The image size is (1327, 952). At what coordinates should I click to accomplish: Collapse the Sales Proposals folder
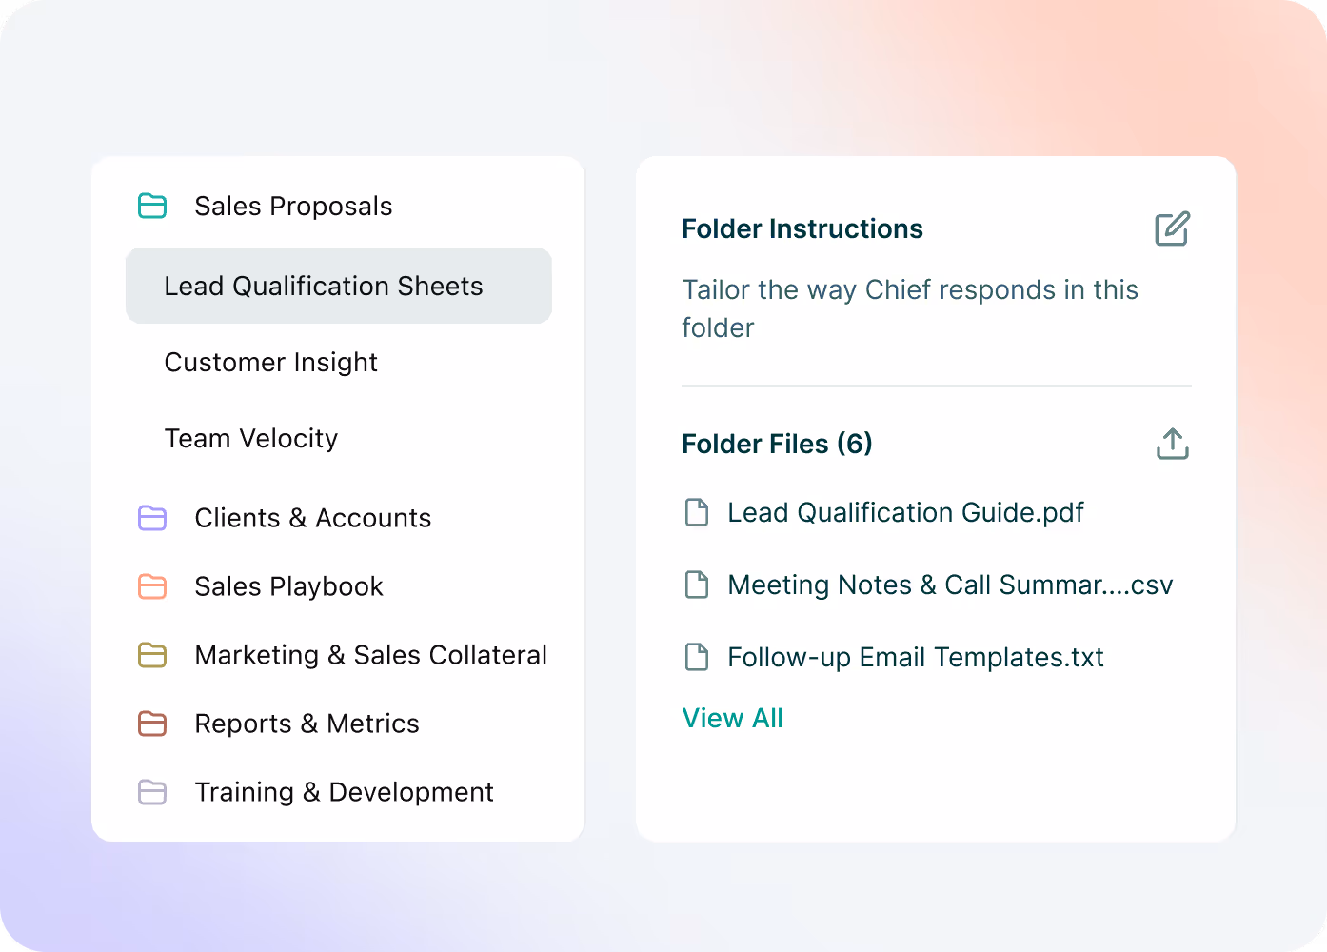(293, 206)
